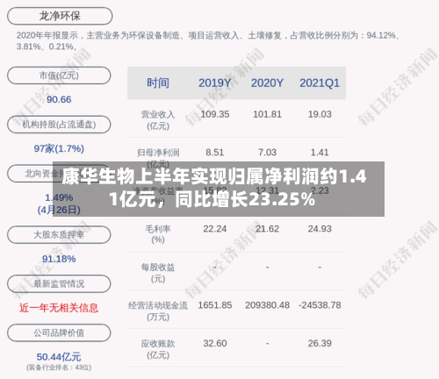Click the market value 90.66
Viewport: 439px width, 379px height.
click(x=59, y=99)
